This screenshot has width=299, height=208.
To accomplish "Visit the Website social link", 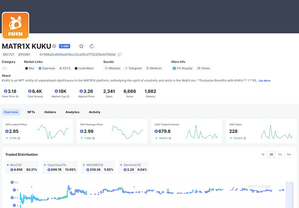I will pyautogui.click(x=113, y=68).
